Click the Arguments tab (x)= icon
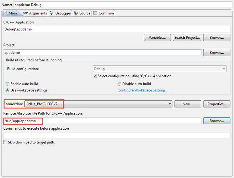 click(x=26, y=13)
